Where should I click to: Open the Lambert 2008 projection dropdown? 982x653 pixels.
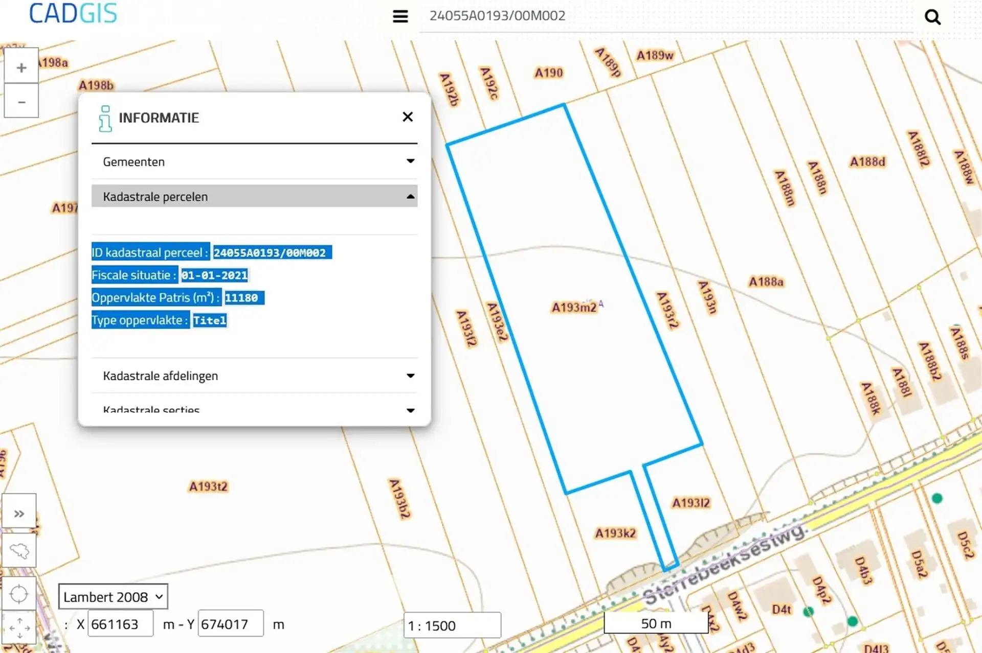click(113, 597)
